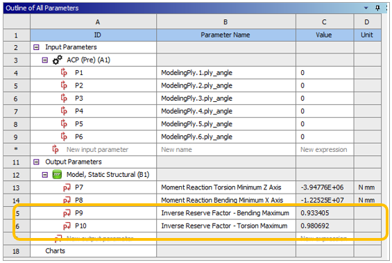Select the P3 tree row

tap(93, 99)
